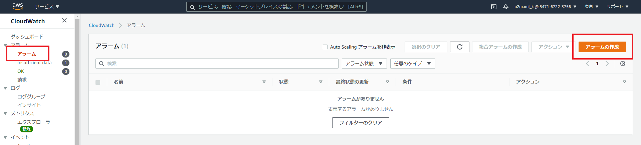Collapse the ログ sidebar section
Screen dimensions: 641x145
pos(5,88)
